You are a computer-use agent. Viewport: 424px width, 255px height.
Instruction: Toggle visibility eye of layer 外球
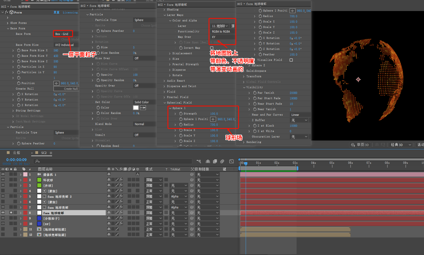[3, 185]
